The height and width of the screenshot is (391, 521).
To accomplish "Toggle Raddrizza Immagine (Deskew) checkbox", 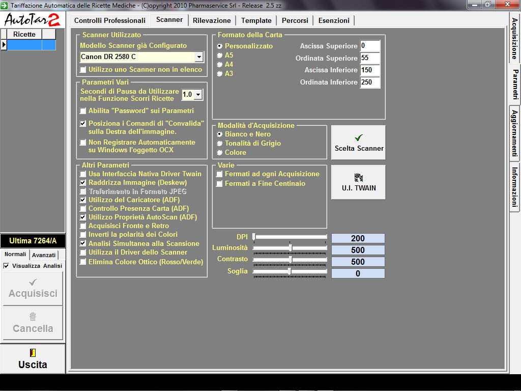I will pyautogui.click(x=83, y=183).
